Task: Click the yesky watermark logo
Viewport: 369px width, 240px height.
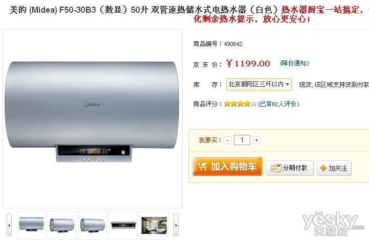Action: tap(333, 223)
